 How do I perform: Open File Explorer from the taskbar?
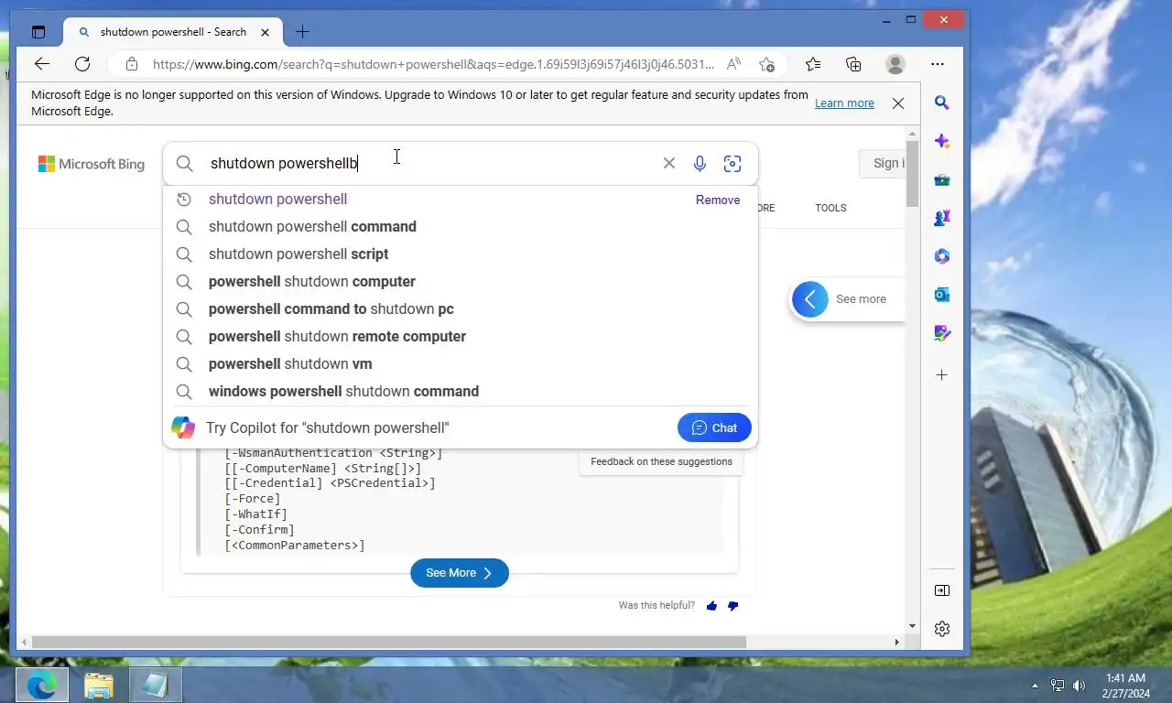coord(99,685)
